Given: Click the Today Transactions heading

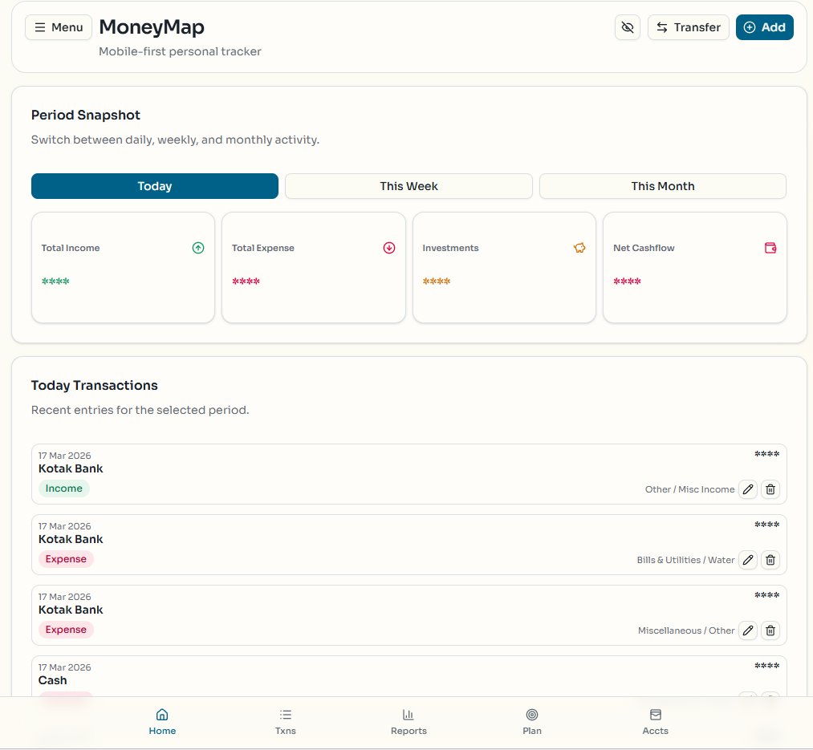Looking at the screenshot, I should tap(95, 385).
